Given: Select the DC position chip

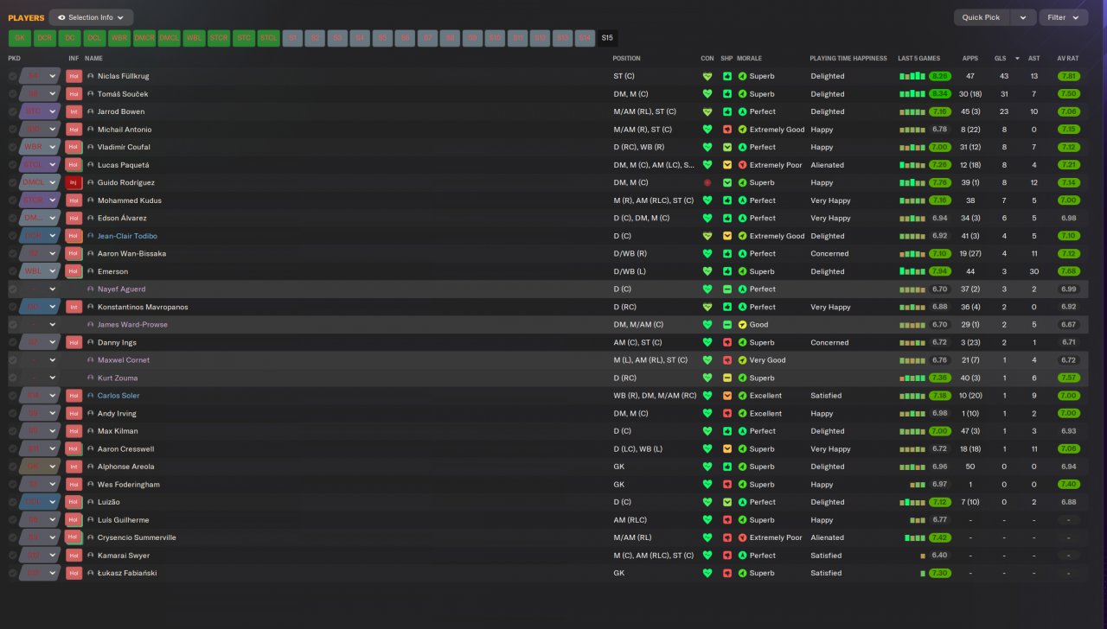Looking at the screenshot, I should (70, 38).
